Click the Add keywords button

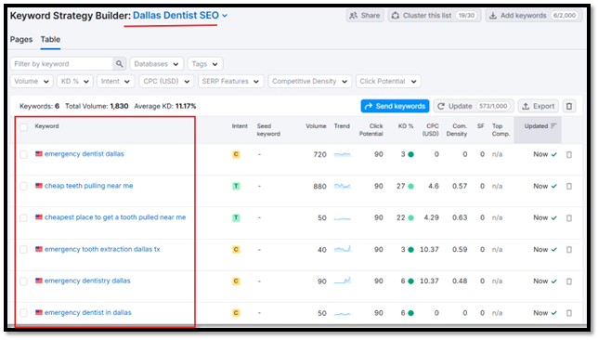click(x=534, y=16)
